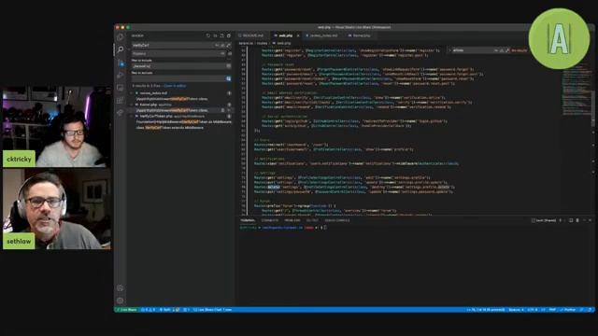The width and height of the screenshot is (598, 336).
Task: Select the match under review_notes.md
Action: pyautogui.click(x=172, y=99)
